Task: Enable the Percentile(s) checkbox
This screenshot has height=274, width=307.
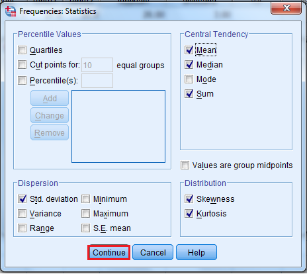Action: click(22, 80)
